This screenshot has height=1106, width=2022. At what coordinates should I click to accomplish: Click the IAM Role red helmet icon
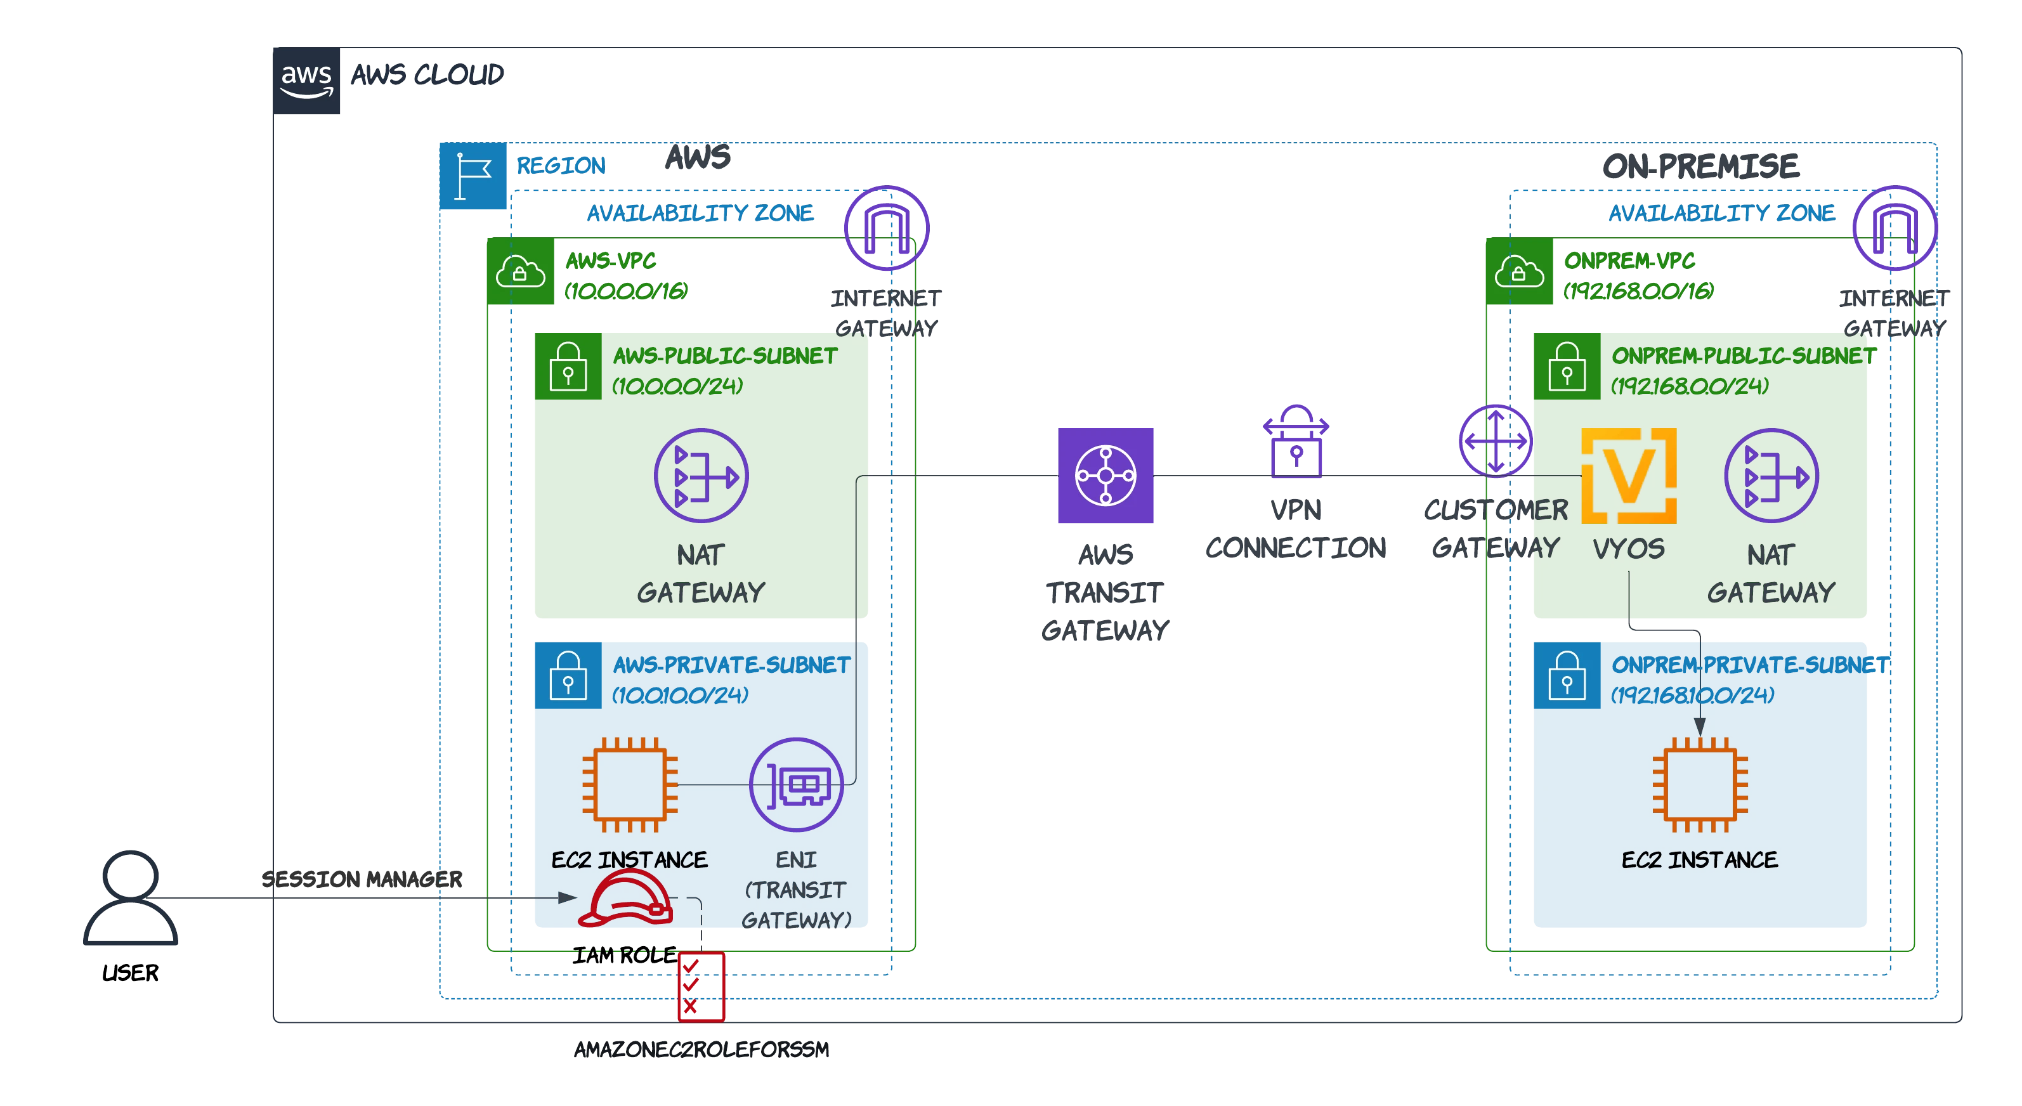pyautogui.click(x=627, y=899)
